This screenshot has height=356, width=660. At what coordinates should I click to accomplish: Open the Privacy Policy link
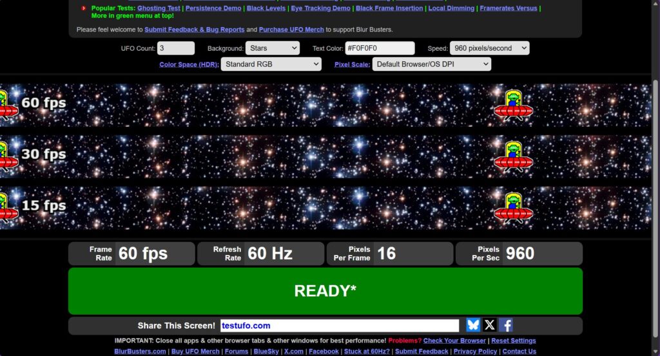(475, 351)
